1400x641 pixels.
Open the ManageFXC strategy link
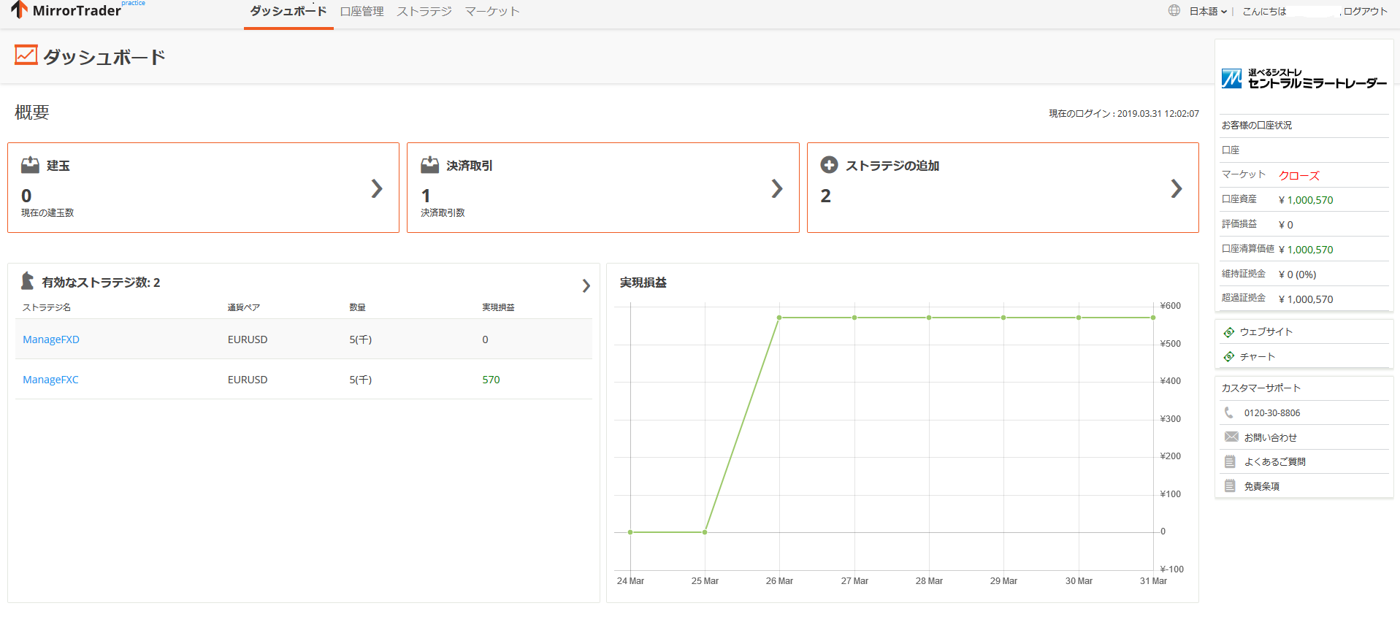pyautogui.click(x=50, y=380)
